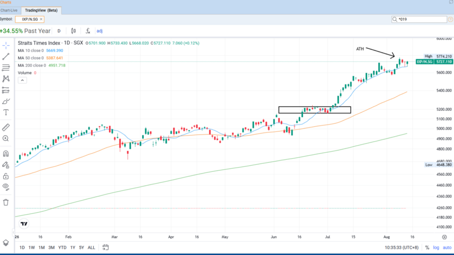Screen dimensions: 454x255
Task: Select the TradingView (Beta) tab
Action: 41,11
